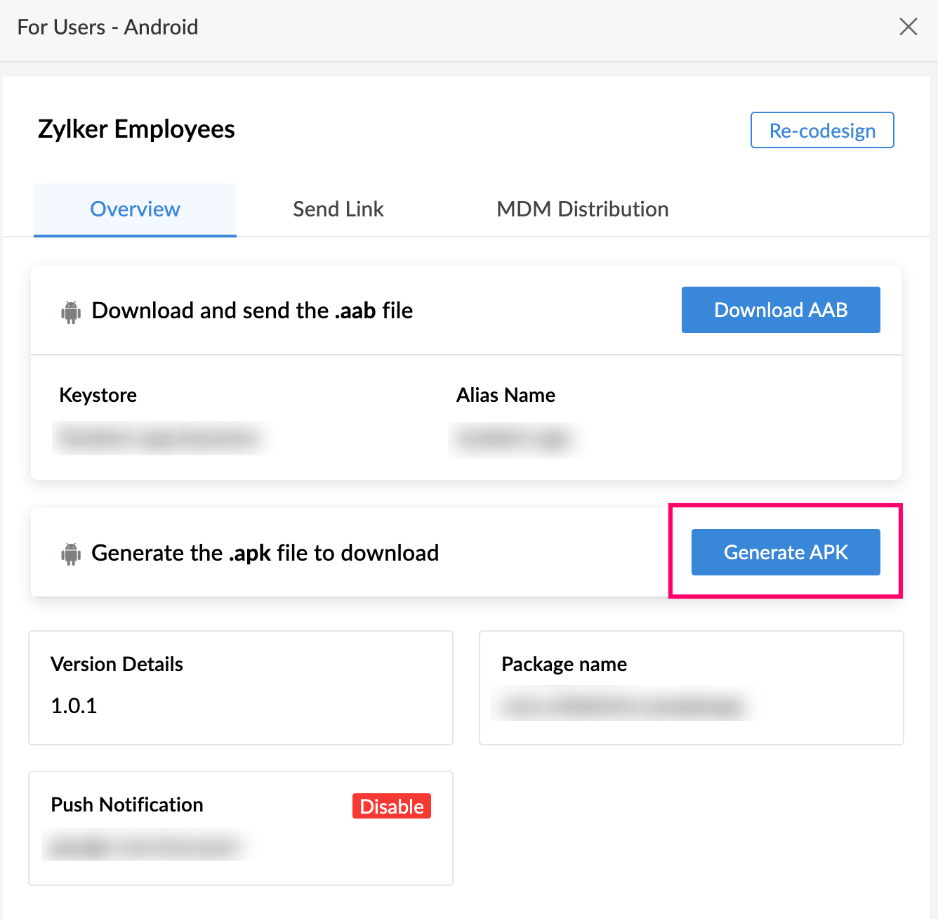
Task: Close the For Users - Android dialog
Action: point(909,27)
